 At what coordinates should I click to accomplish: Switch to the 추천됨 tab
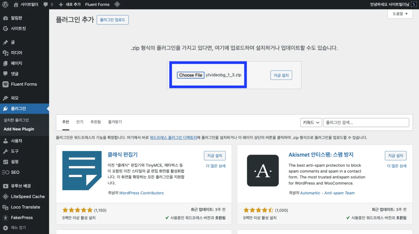95,122
